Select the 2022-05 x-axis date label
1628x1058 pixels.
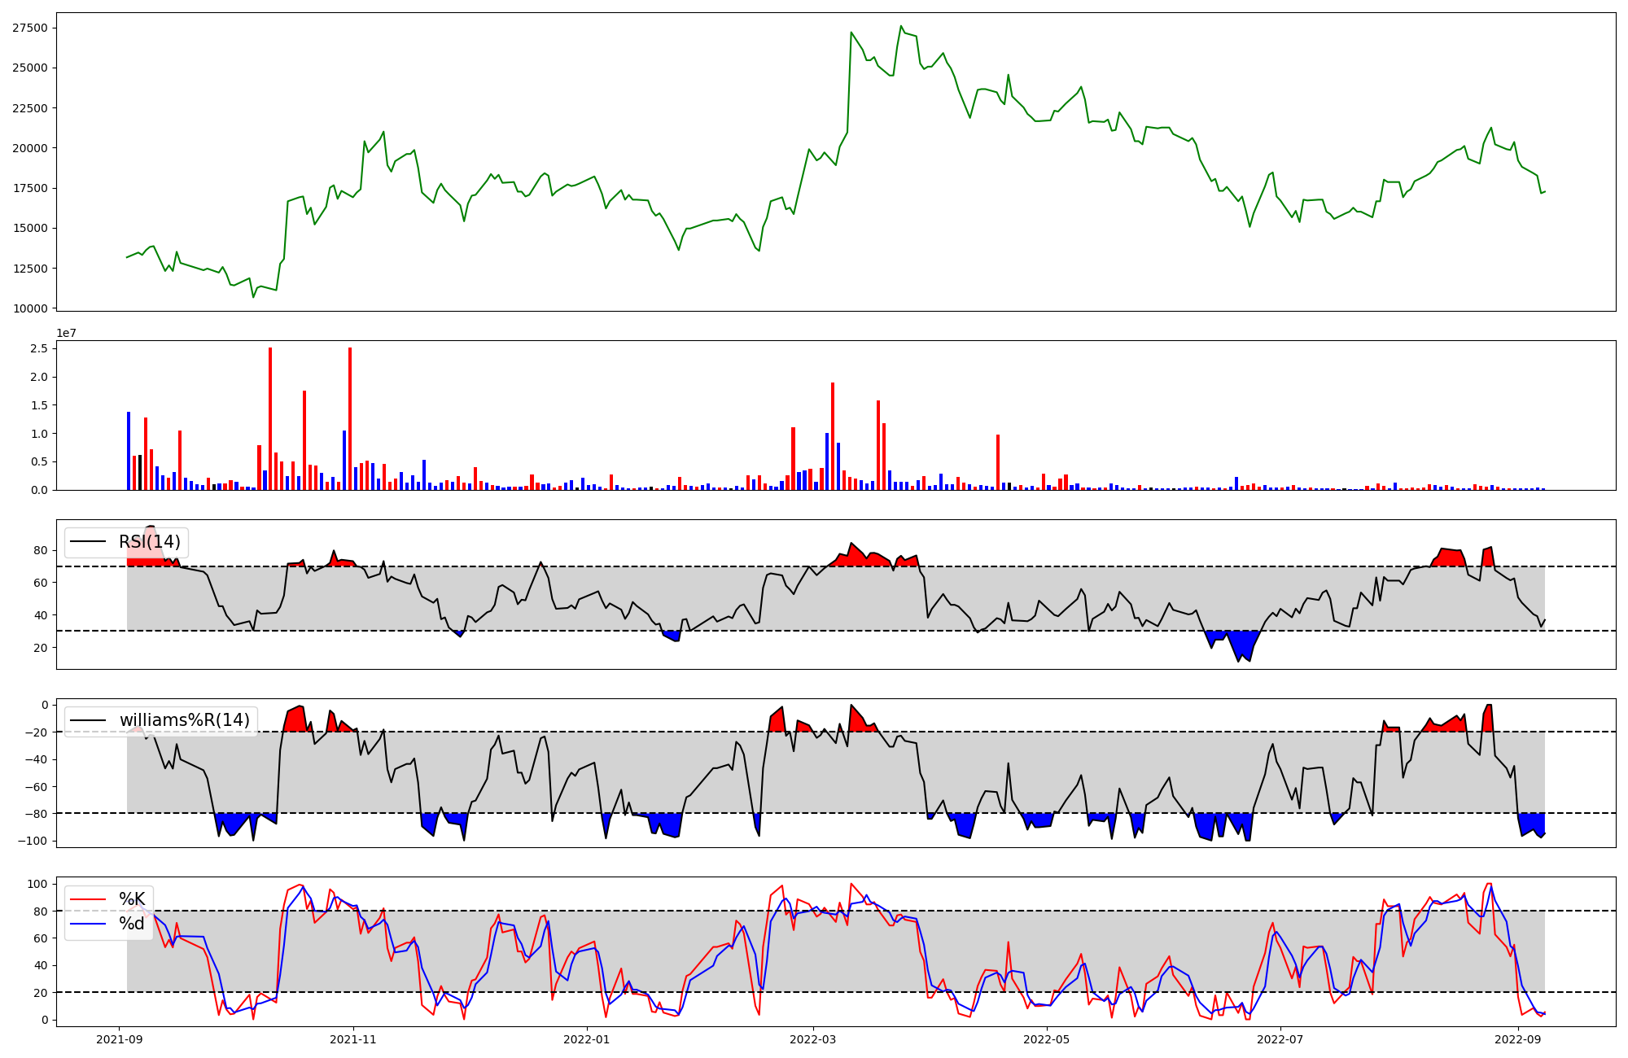point(1046,1039)
